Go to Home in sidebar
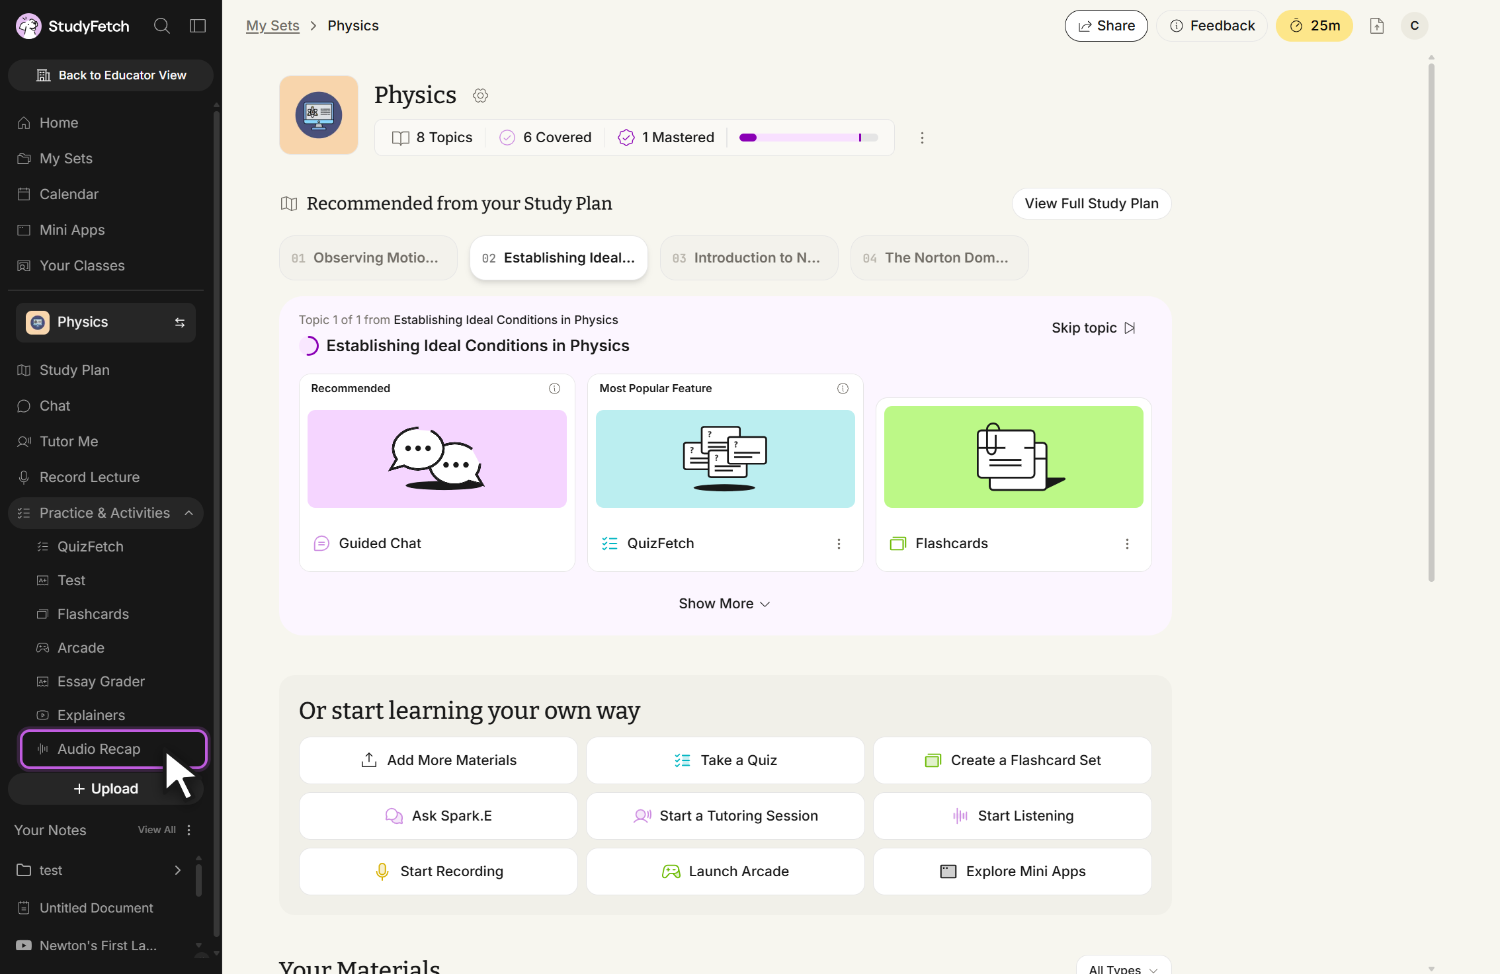 106,123
